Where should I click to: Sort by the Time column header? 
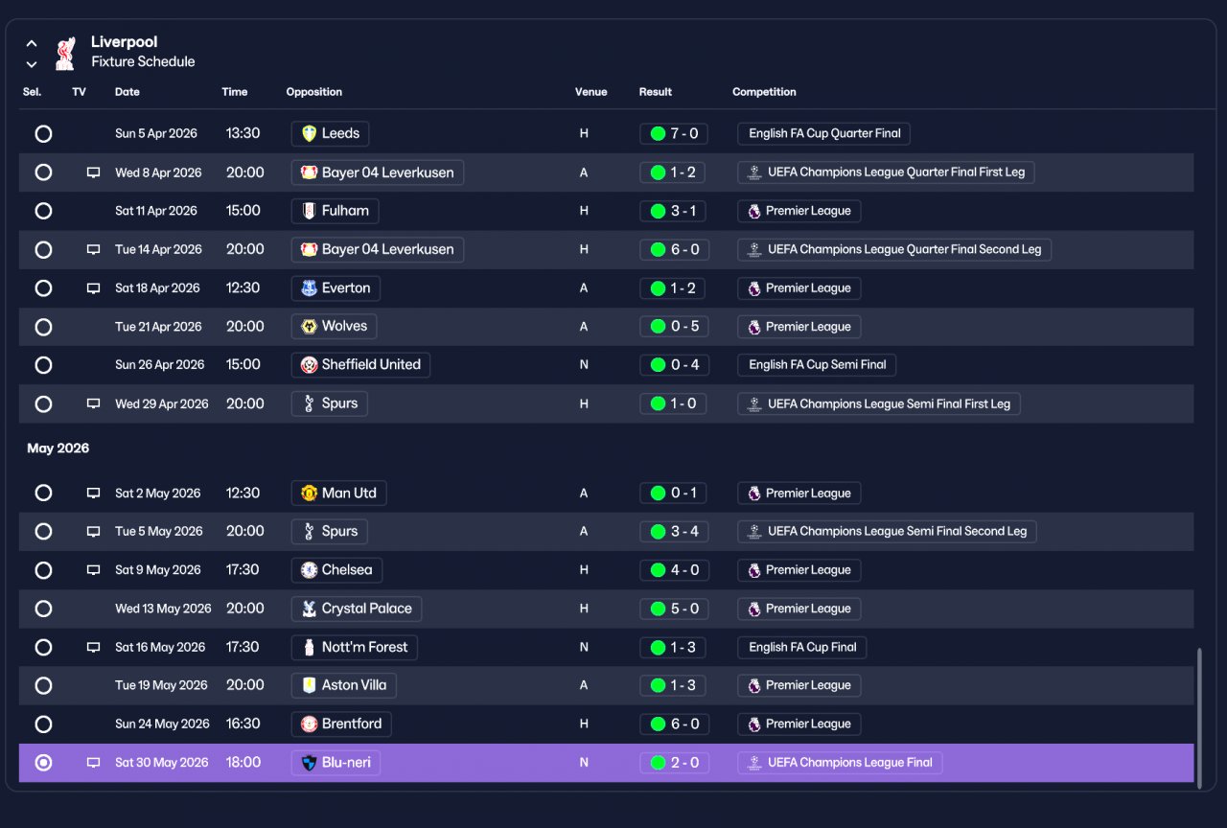[235, 92]
